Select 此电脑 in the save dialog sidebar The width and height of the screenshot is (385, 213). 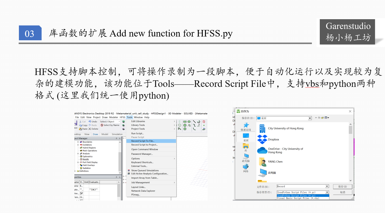tap(246, 158)
